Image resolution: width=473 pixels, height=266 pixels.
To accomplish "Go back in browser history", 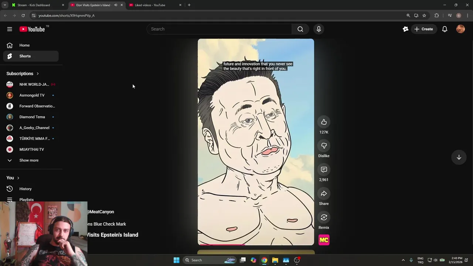I will click(5, 16).
